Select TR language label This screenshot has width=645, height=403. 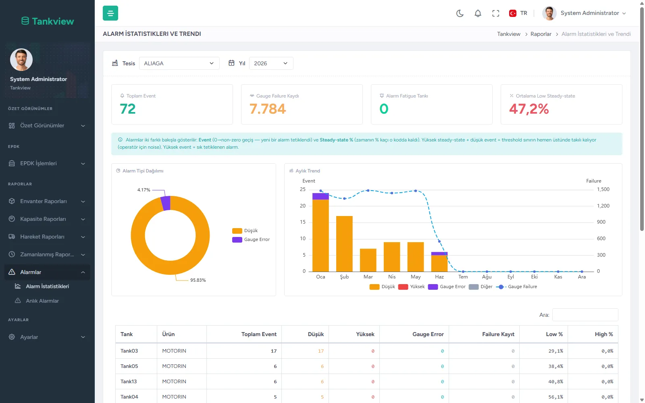[524, 13]
